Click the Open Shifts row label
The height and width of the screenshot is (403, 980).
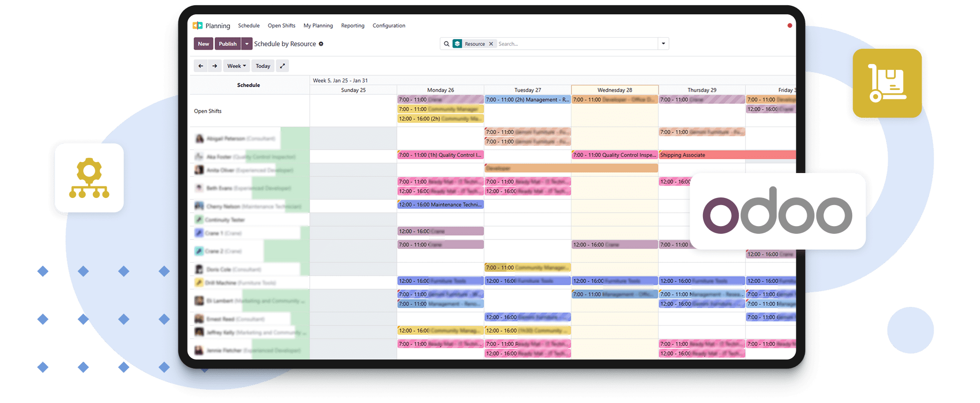(x=208, y=111)
